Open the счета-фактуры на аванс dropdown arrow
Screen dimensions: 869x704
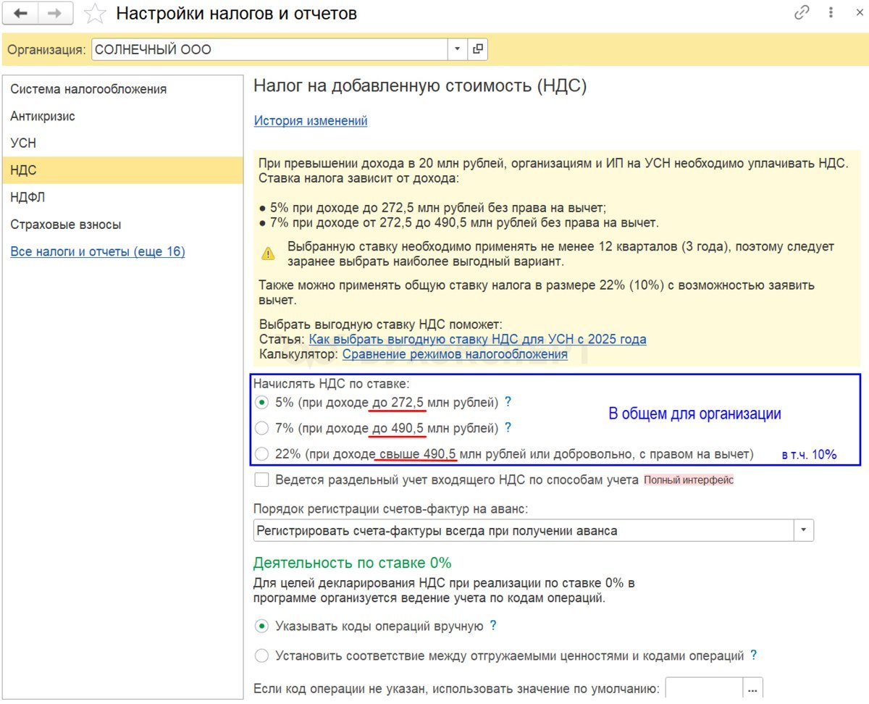804,531
